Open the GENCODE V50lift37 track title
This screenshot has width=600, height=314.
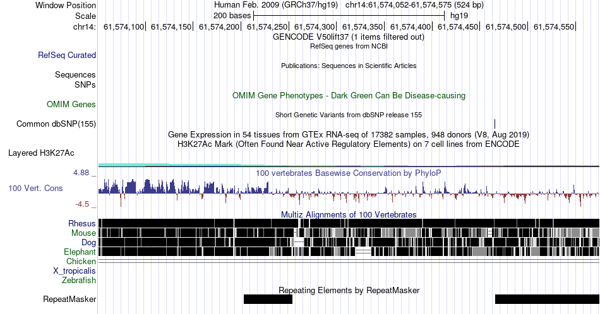[349, 37]
